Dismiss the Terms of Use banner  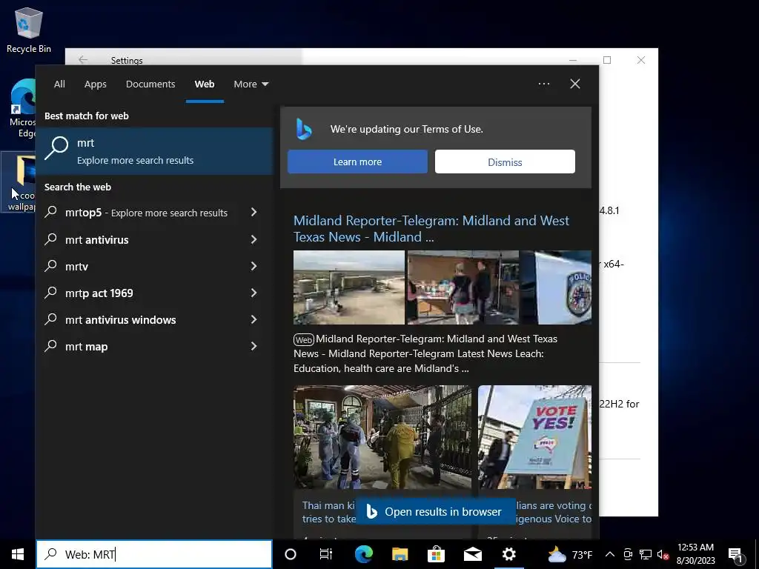point(505,162)
